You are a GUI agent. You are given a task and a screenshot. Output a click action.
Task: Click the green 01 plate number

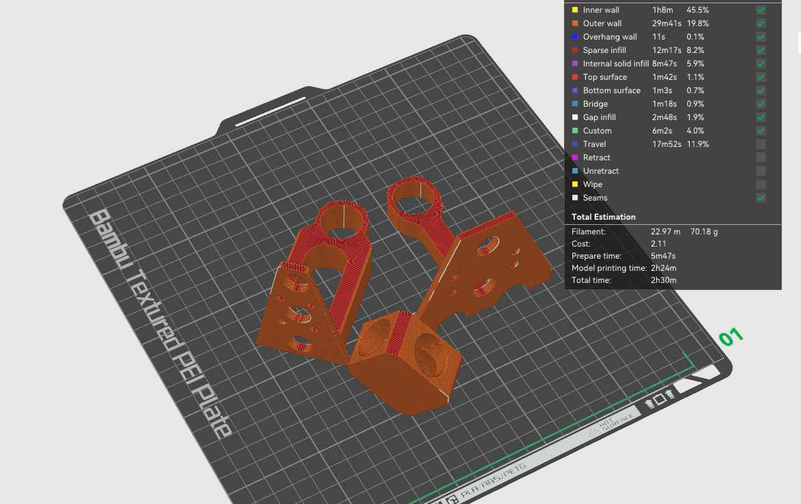pos(731,337)
